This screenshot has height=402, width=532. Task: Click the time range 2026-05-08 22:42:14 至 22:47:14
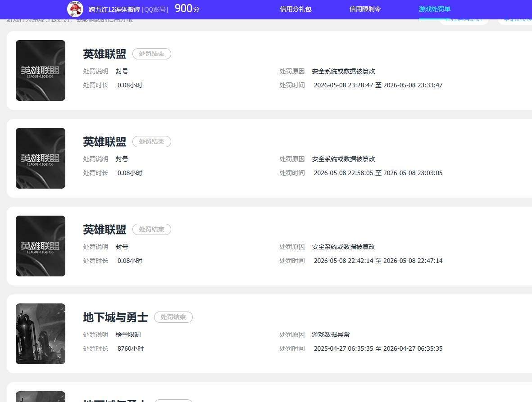[x=378, y=261]
